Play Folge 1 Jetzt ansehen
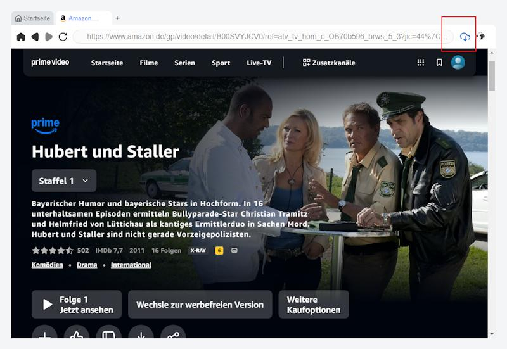 77,305
